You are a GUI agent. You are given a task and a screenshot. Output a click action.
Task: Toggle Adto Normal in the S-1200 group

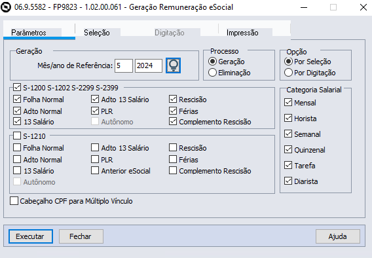(x=17, y=111)
